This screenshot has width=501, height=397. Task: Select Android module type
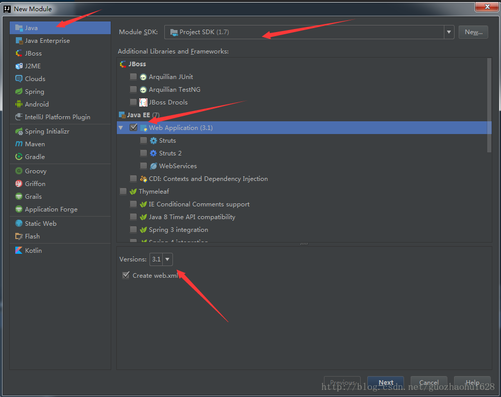pos(60,104)
